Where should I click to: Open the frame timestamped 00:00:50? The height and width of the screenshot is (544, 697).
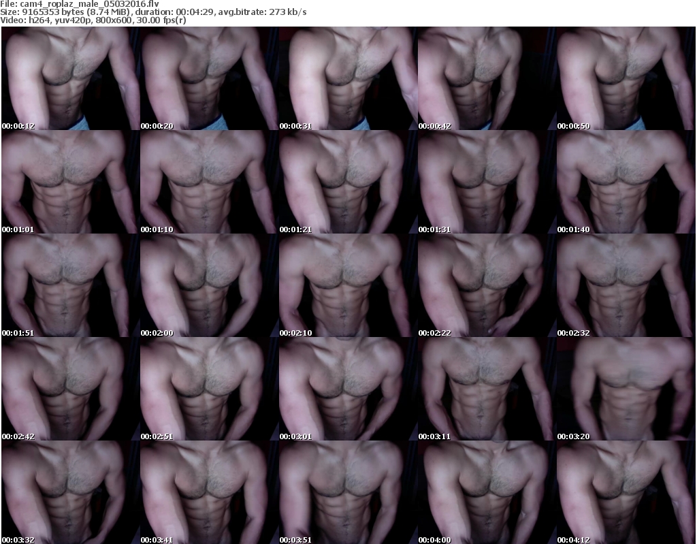pyautogui.click(x=626, y=78)
